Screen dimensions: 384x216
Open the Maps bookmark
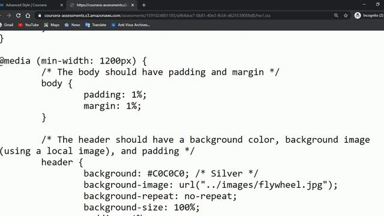[x=52, y=25]
